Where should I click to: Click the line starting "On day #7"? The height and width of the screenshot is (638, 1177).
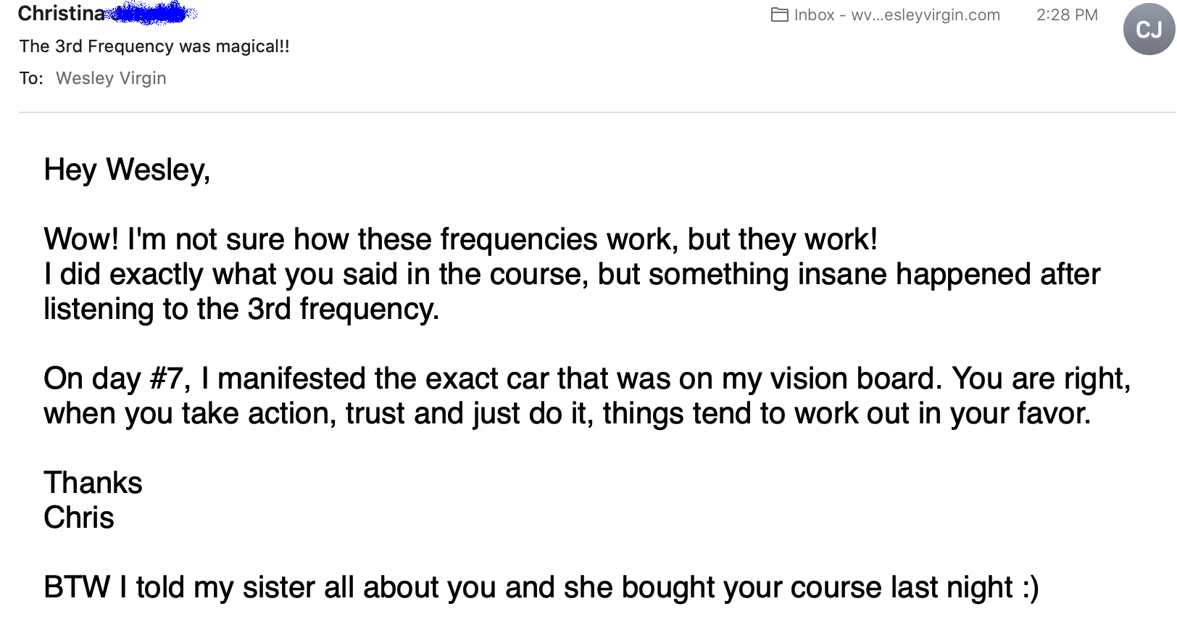pos(586,378)
